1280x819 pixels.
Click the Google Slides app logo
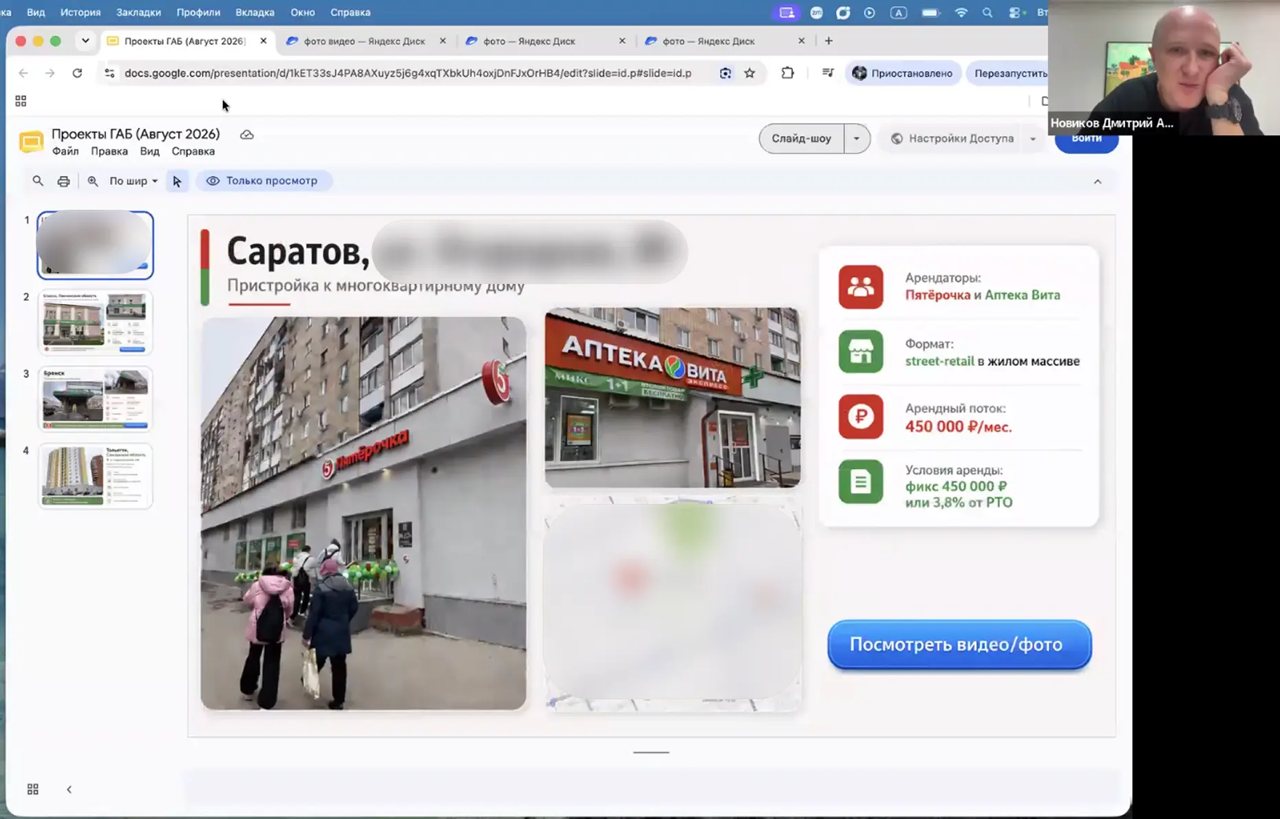31,141
